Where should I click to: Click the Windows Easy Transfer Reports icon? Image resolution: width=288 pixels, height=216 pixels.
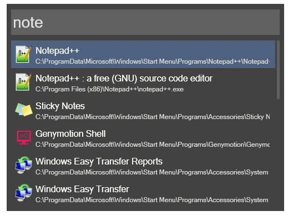coord(24,165)
